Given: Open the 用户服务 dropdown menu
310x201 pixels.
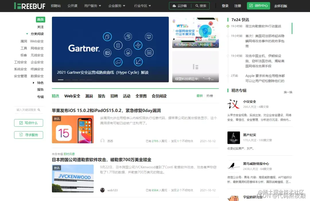Looking at the screenshot, I should [x=91, y=5].
